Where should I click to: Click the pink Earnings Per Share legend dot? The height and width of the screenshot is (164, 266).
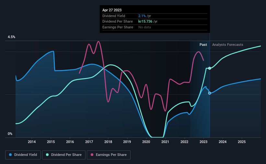click(x=92, y=155)
